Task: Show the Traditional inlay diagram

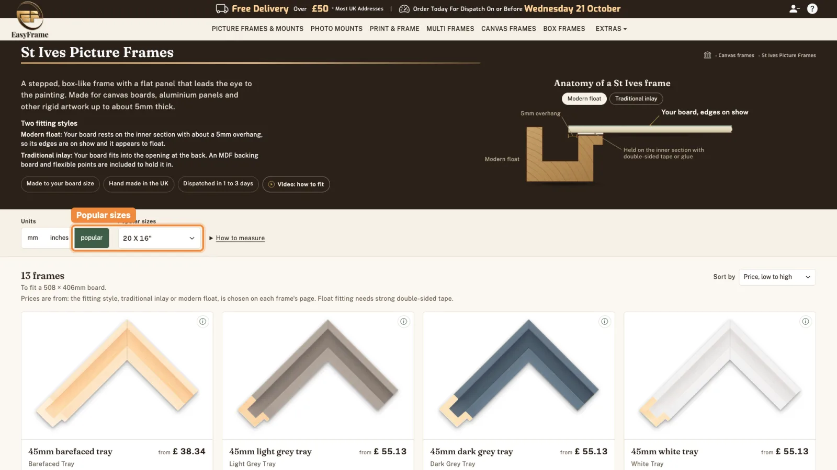Action: point(636,99)
